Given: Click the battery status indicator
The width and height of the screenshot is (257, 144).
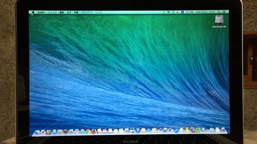Looking at the screenshot, I should [x=190, y=12].
